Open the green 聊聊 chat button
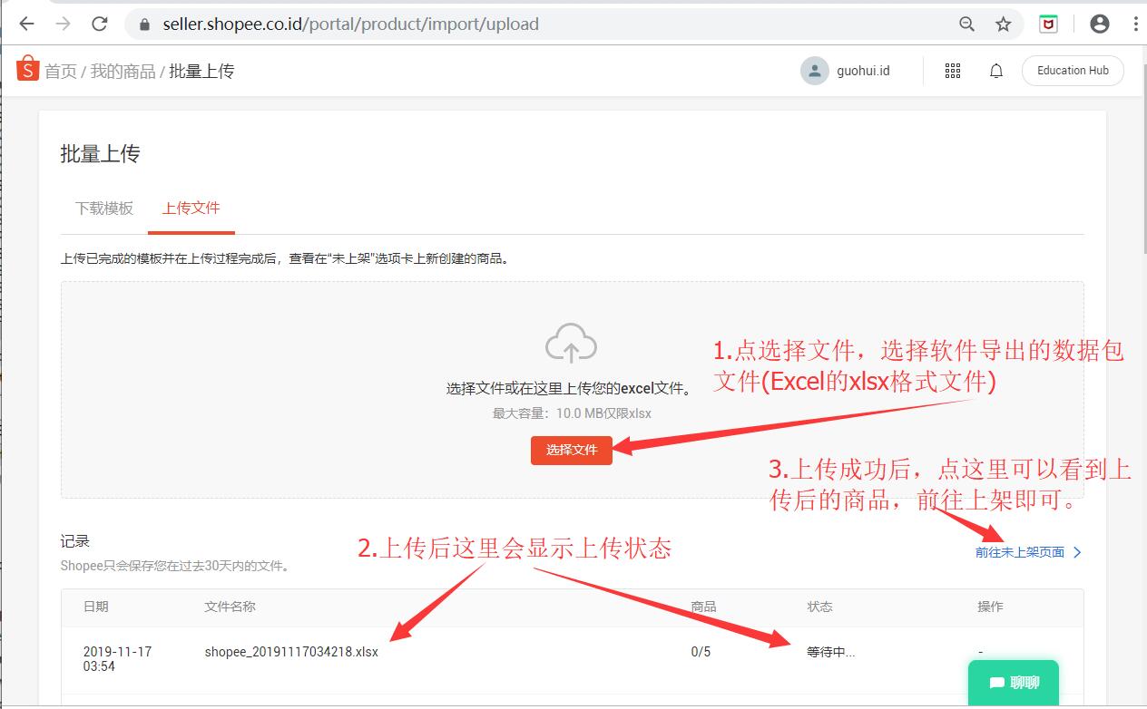The width and height of the screenshot is (1147, 709). point(1014,683)
